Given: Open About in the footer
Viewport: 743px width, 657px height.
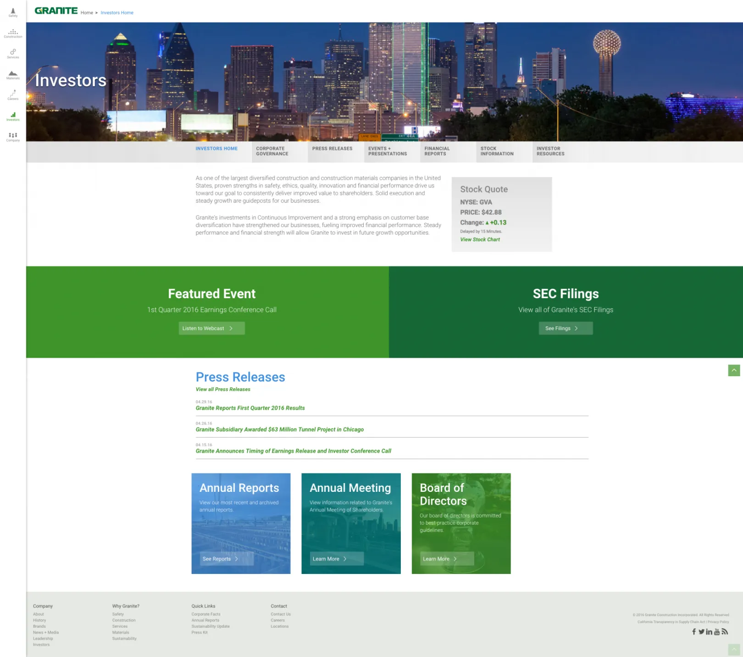Looking at the screenshot, I should point(39,614).
